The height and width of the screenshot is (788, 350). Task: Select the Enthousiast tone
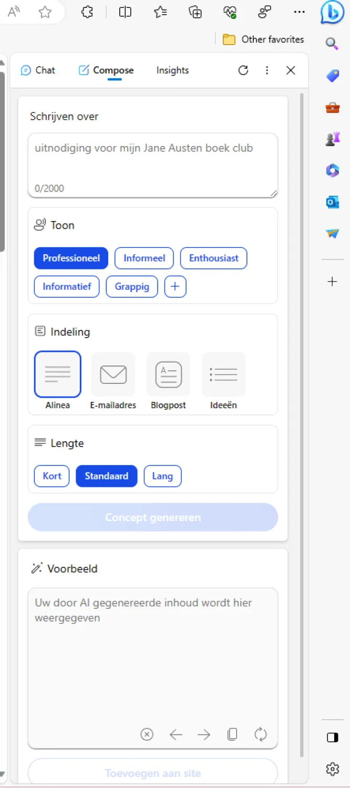pyautogui.click(x=214, y=258)
